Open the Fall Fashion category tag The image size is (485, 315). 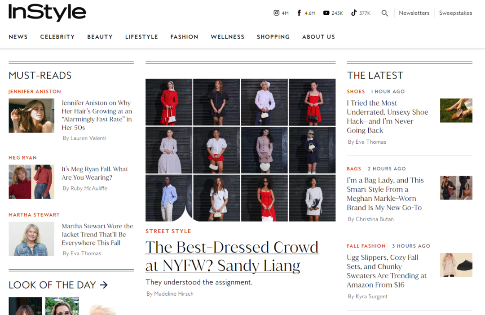click(x=366, y=246)
